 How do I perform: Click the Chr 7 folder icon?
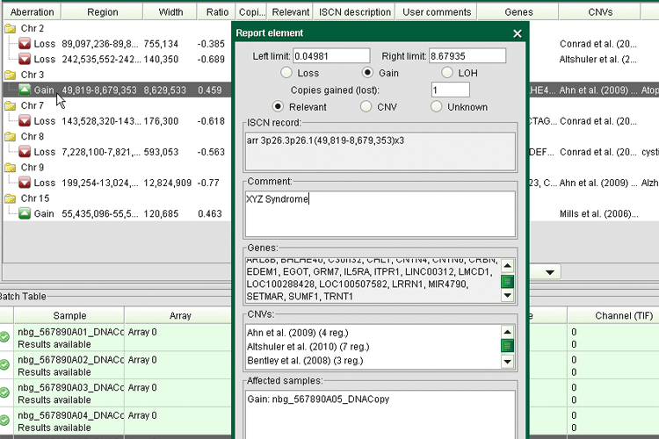pos(11,105)
